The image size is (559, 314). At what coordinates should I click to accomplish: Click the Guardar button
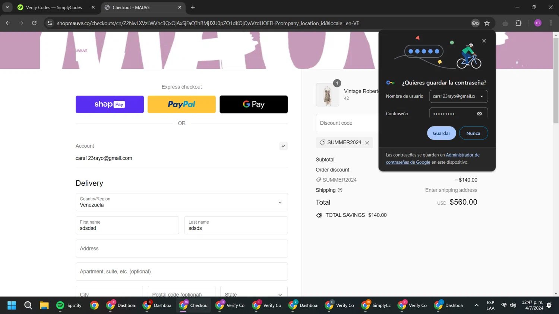click(x=441, y=133)
